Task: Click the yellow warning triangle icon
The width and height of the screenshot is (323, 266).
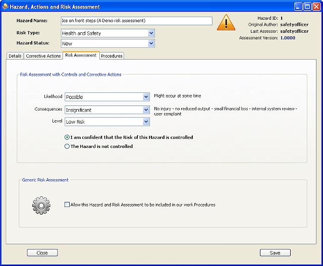Action: click(226, 22)
